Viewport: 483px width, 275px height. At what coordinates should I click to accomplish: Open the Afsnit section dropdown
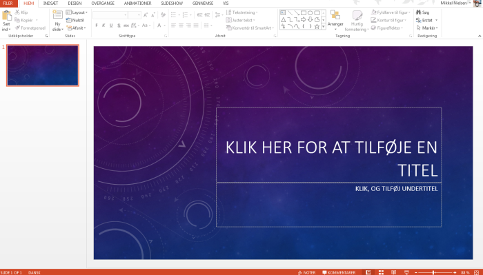[x=76, y=28]
